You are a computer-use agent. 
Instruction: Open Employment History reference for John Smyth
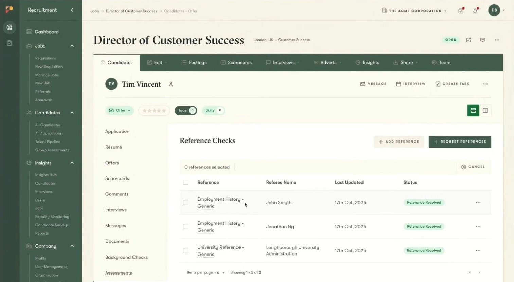[x=220, y=203]
